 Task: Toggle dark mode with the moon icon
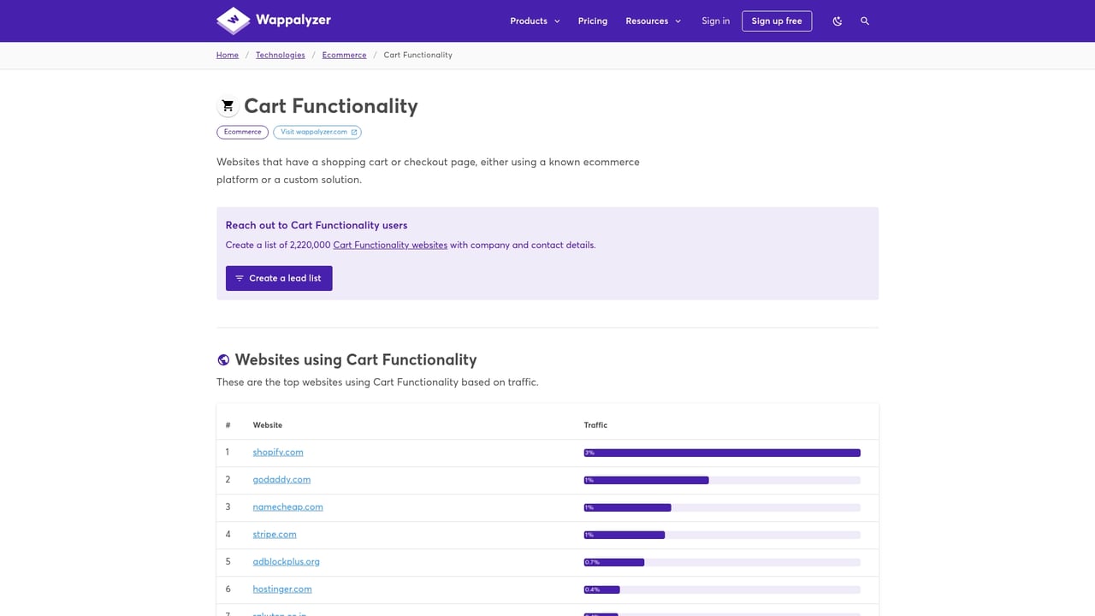(837, 21)
